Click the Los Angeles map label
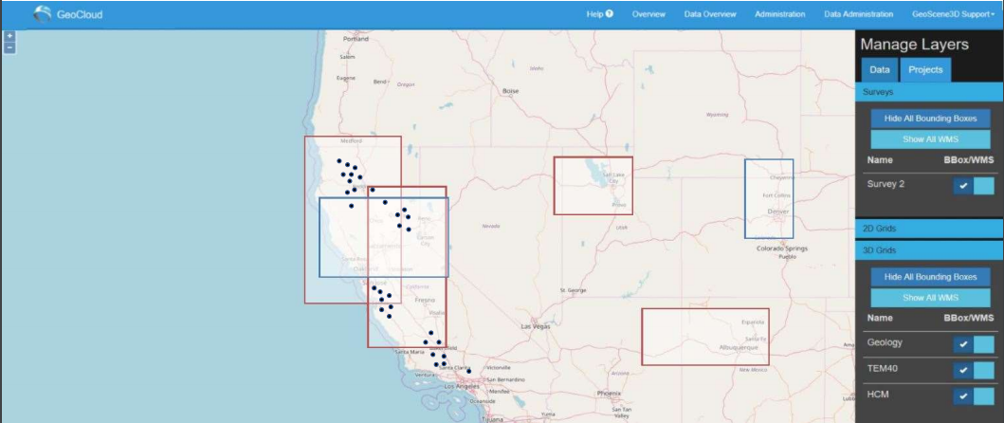The width and height of the screenshot is (1004, 423). point(462,386)
